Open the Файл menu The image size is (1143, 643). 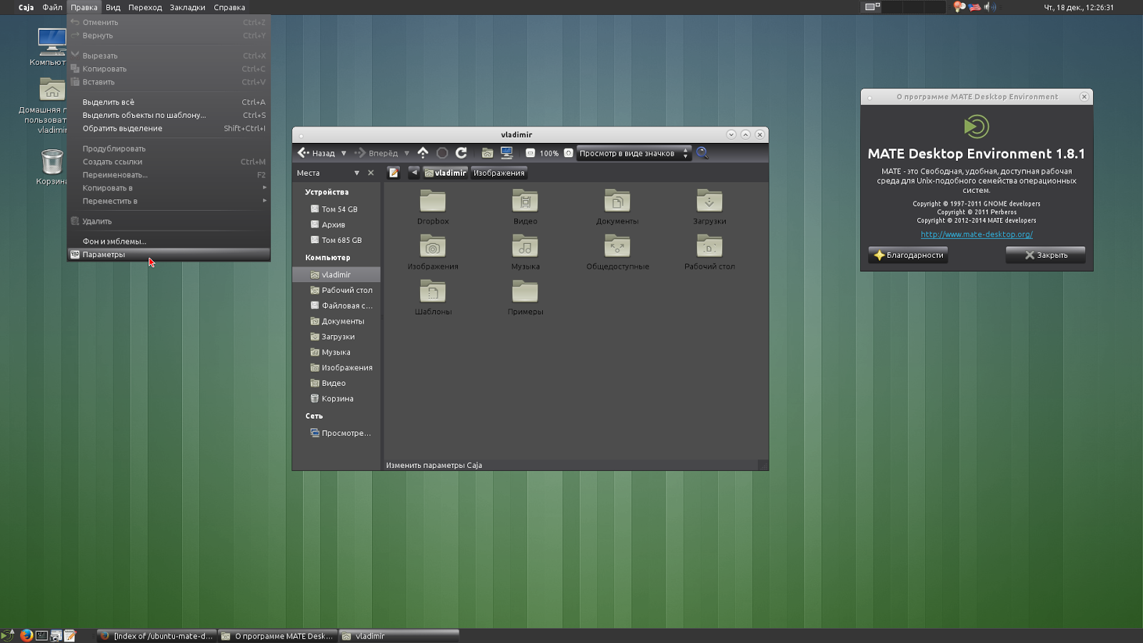52,7
